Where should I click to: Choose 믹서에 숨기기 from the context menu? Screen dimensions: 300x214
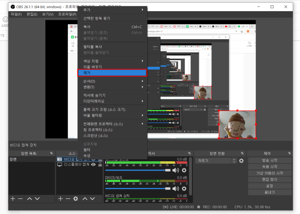pyautogui.click(x=112, y=95)
